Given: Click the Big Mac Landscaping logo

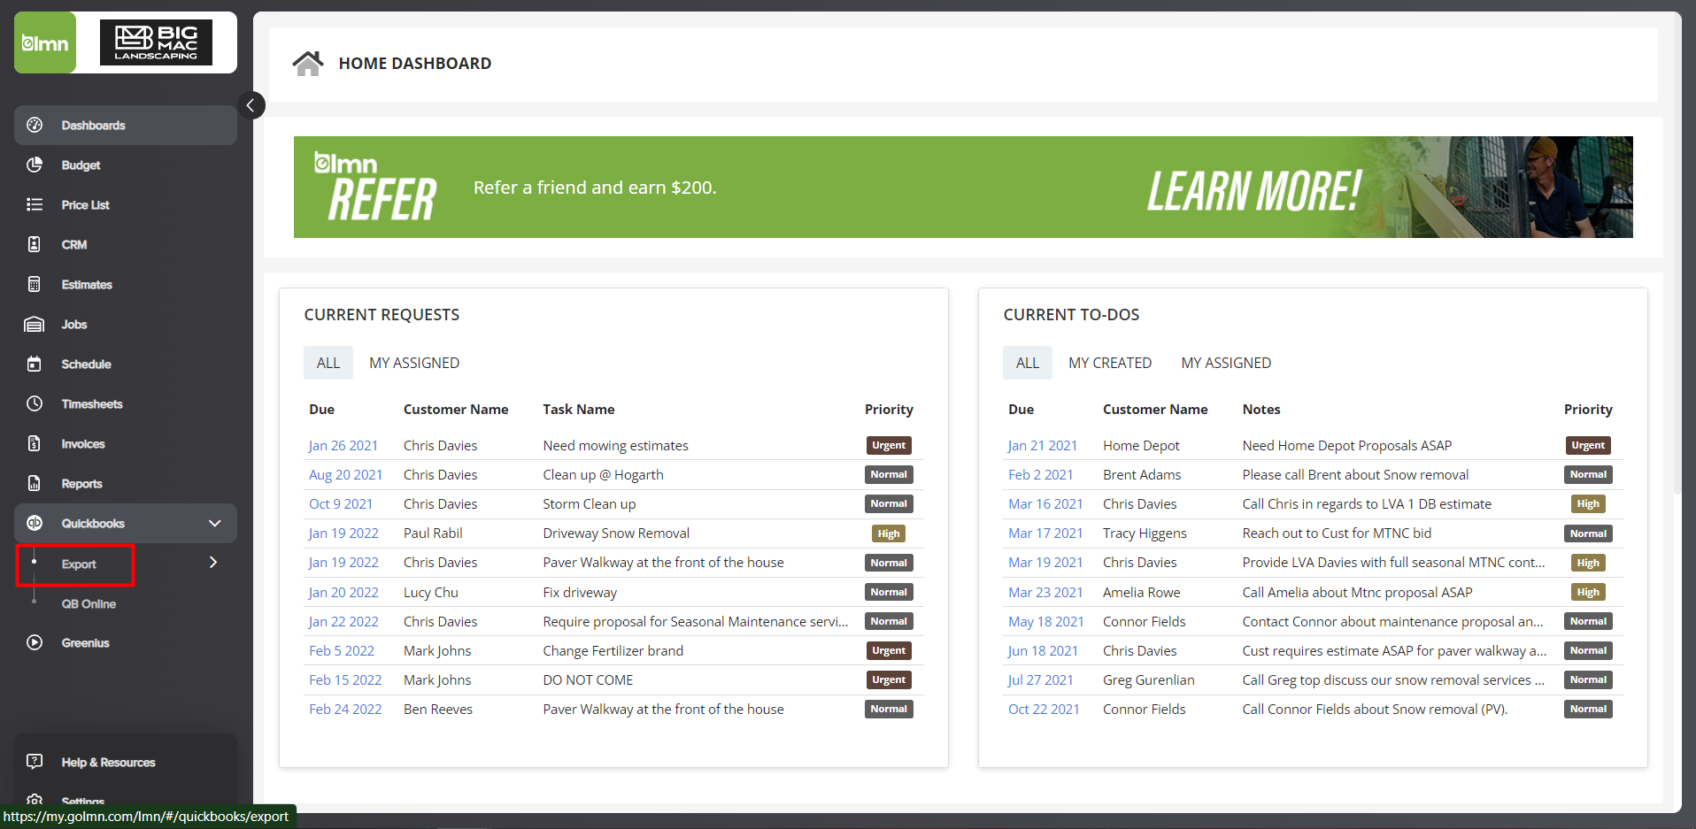Looking at the screenshot, I should point(156,42).
